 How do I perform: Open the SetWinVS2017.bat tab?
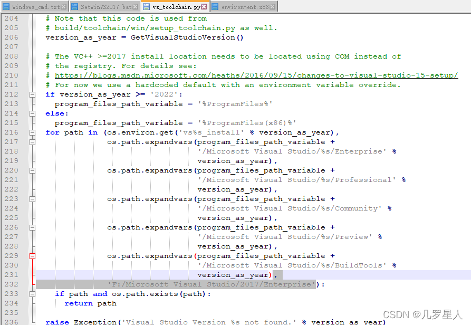point(105,7)
